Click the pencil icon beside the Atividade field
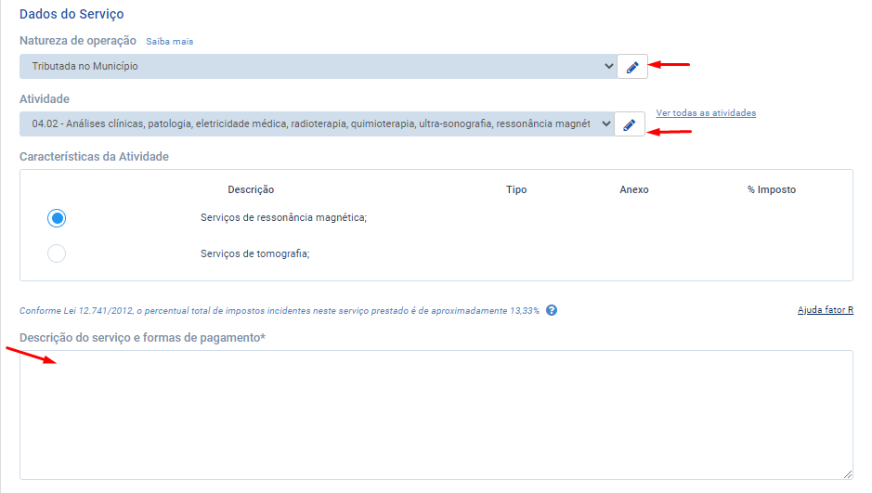 [630, 124]
